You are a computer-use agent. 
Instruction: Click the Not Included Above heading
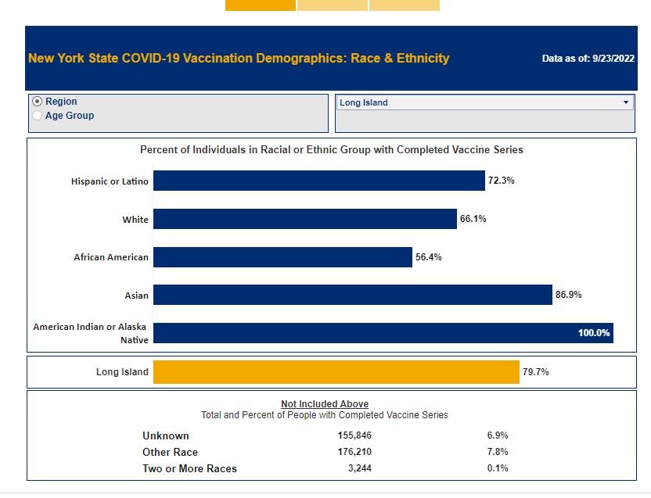(x=325, y=404)
